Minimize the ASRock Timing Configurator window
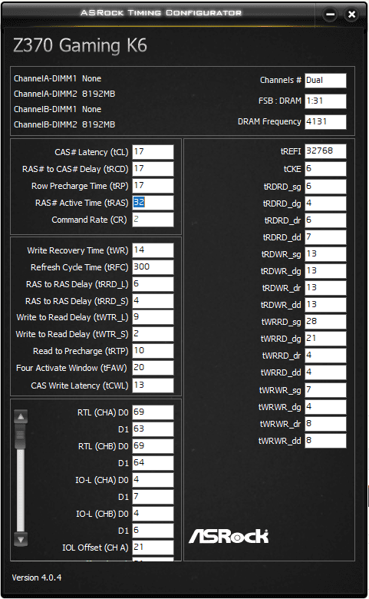 [331, 15]
